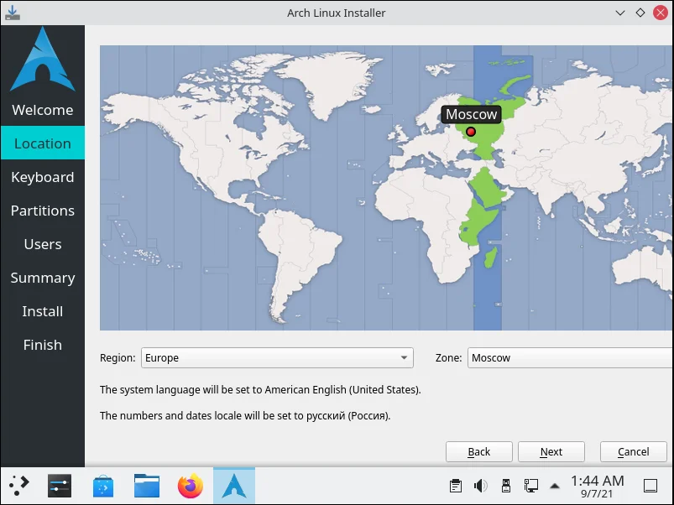The image size is (674, 505).
Task: Open the Region dropdown showing Europe
Action: pyautogui.click(x=277, y=357)
